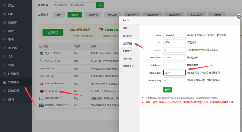This screenshot has height=132, width=242.
Task: Open 防火墙 firewall in the sidebar
Action: pyautogui.click(x=12, y=48)
